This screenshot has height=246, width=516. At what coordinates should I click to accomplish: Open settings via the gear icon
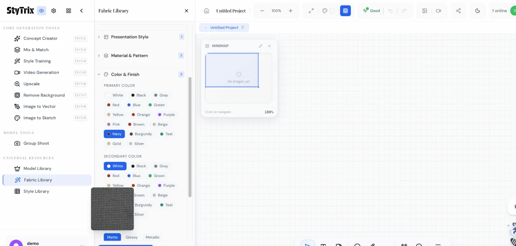(54, 11)
